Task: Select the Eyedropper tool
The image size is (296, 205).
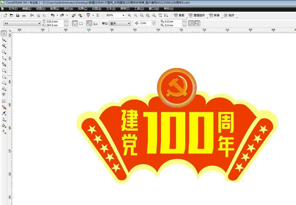Action: (x=4, y=113)
